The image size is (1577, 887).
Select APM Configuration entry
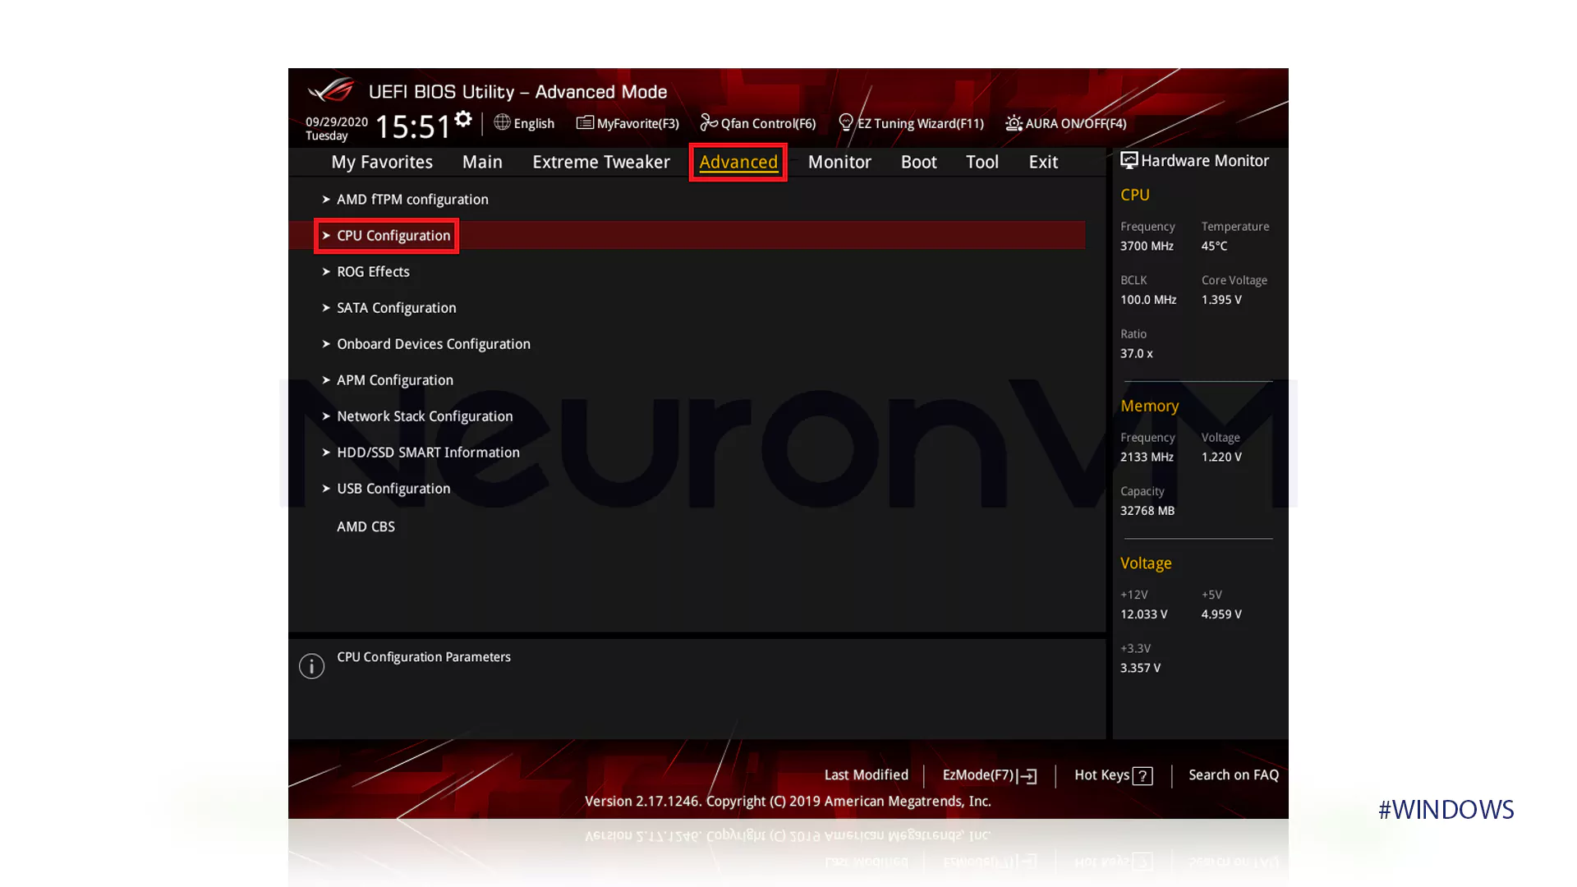pyautogui.click(x=395, y=380)
